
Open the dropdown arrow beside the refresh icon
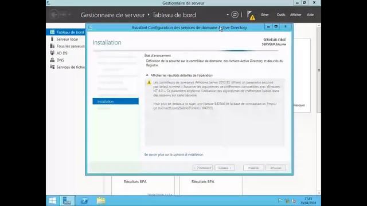point(228,15)
